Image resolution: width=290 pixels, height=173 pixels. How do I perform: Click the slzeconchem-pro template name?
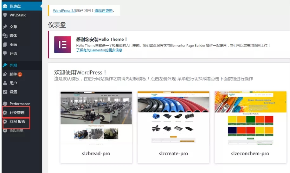click(x=250, y=153)
